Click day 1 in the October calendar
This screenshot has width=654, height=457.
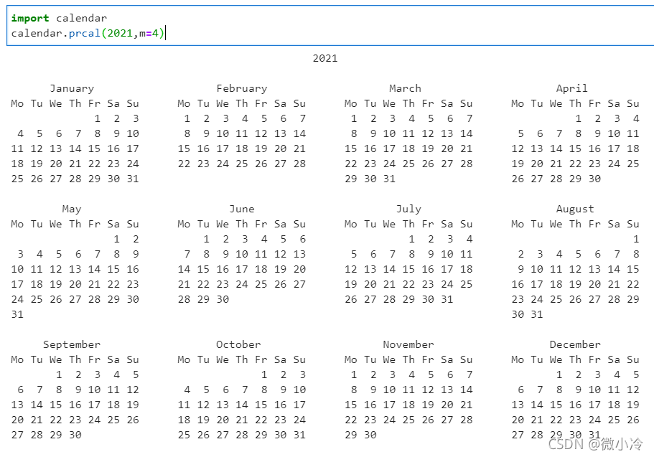pos(264,375)
